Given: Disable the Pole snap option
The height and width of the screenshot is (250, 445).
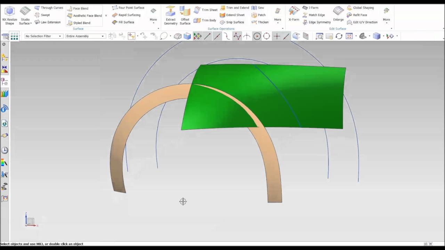Looking at the screenshot, I should point(237,36).
